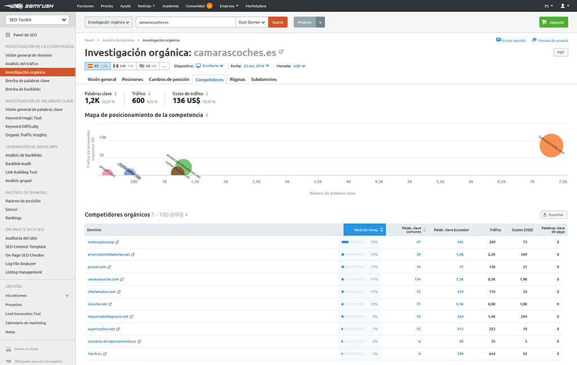Image resolution: width=577 pixels, height=365 pixels.
Task: Click the more databases ellipsis button
Action: [x=164, y=66]
